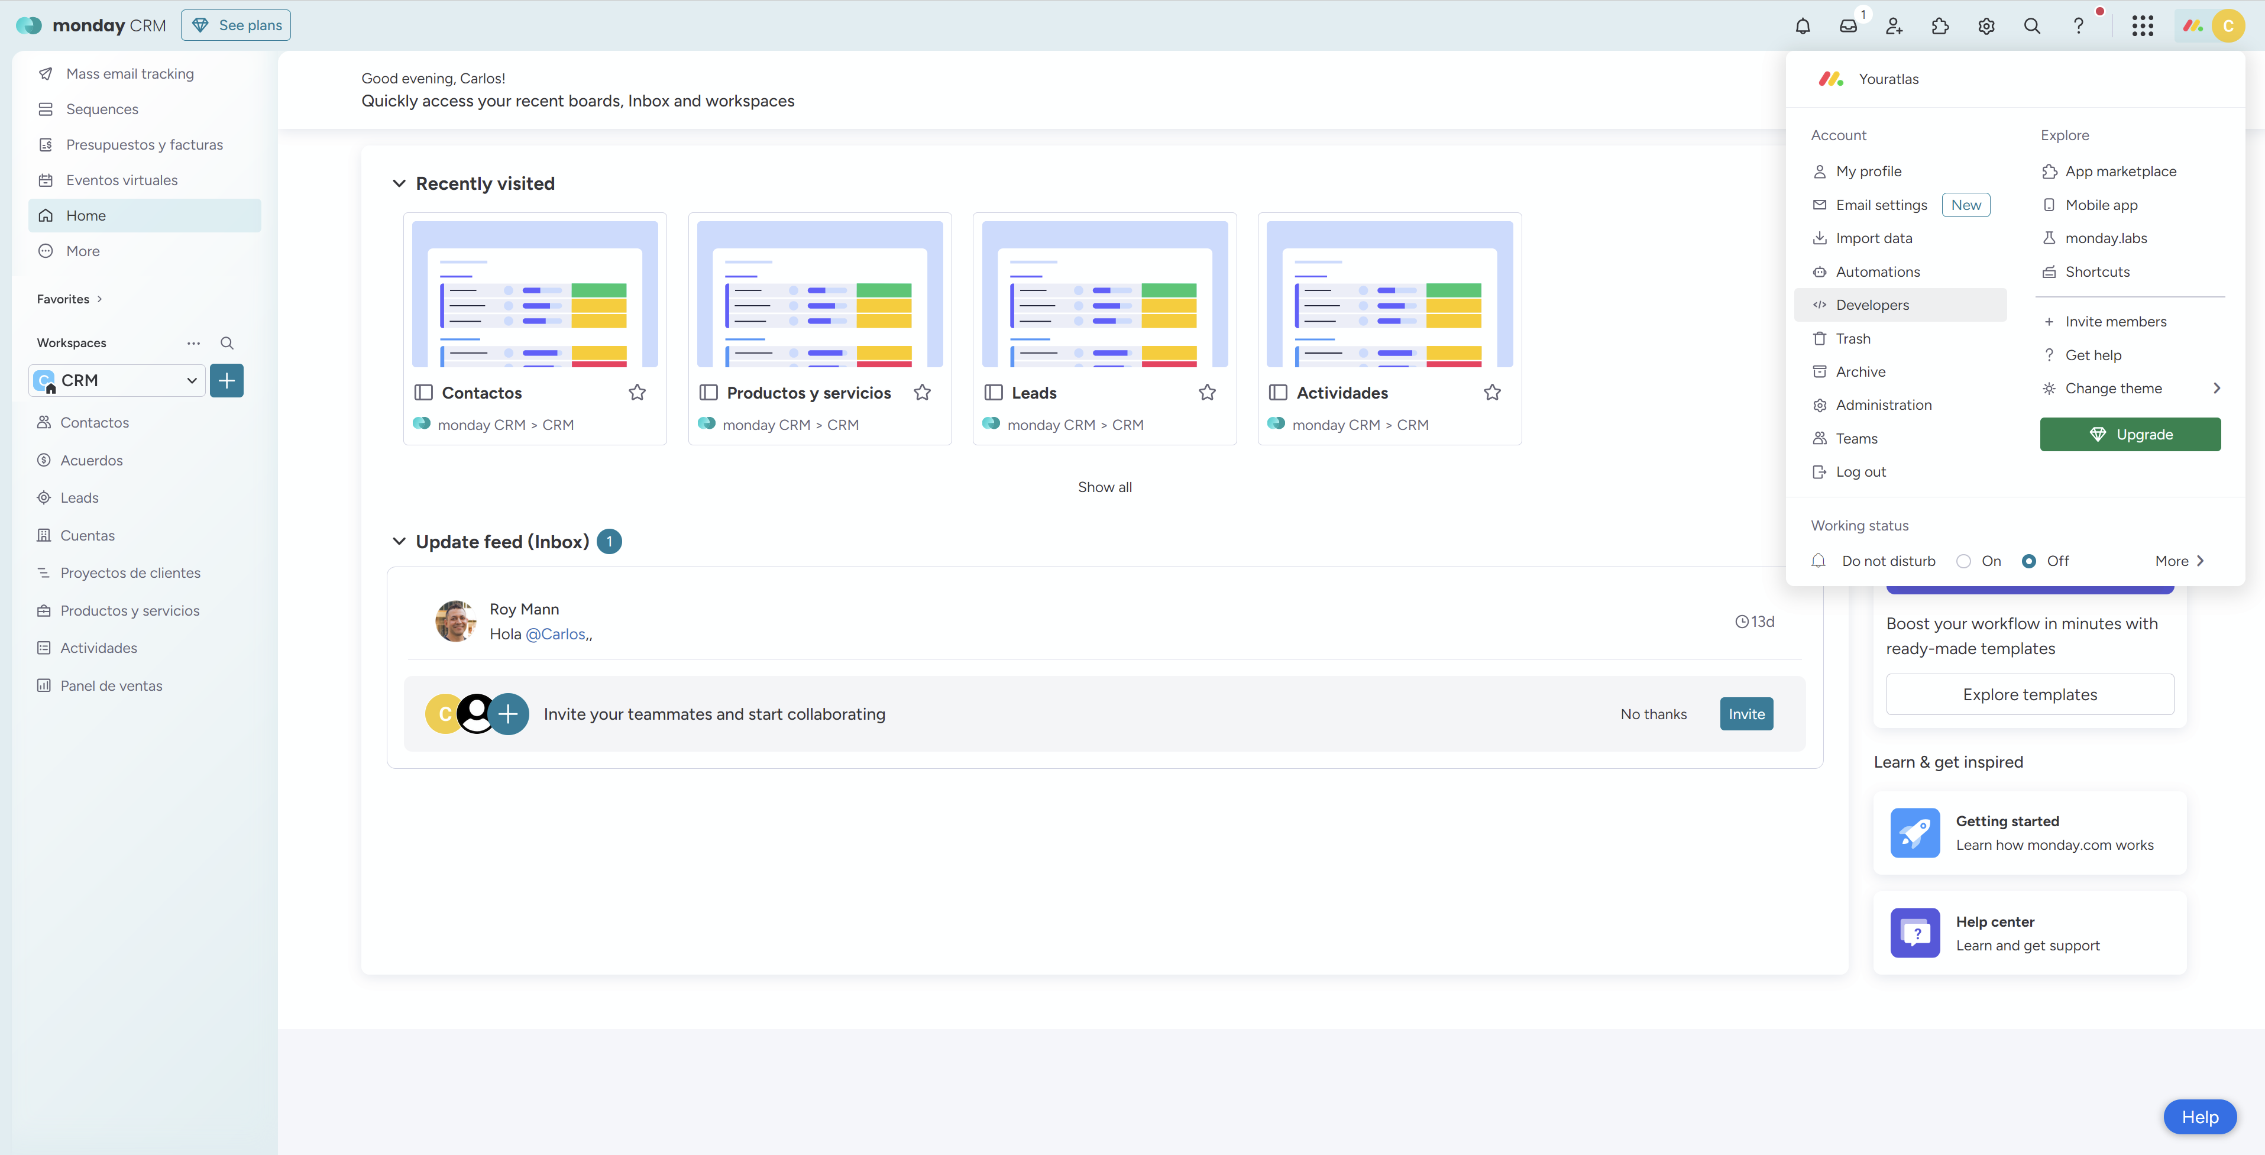Open the top-bar integrations gear icon

1986,25
